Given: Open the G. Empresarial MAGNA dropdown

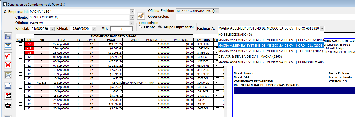Looking at the screenshot, I should click(131, 12).
